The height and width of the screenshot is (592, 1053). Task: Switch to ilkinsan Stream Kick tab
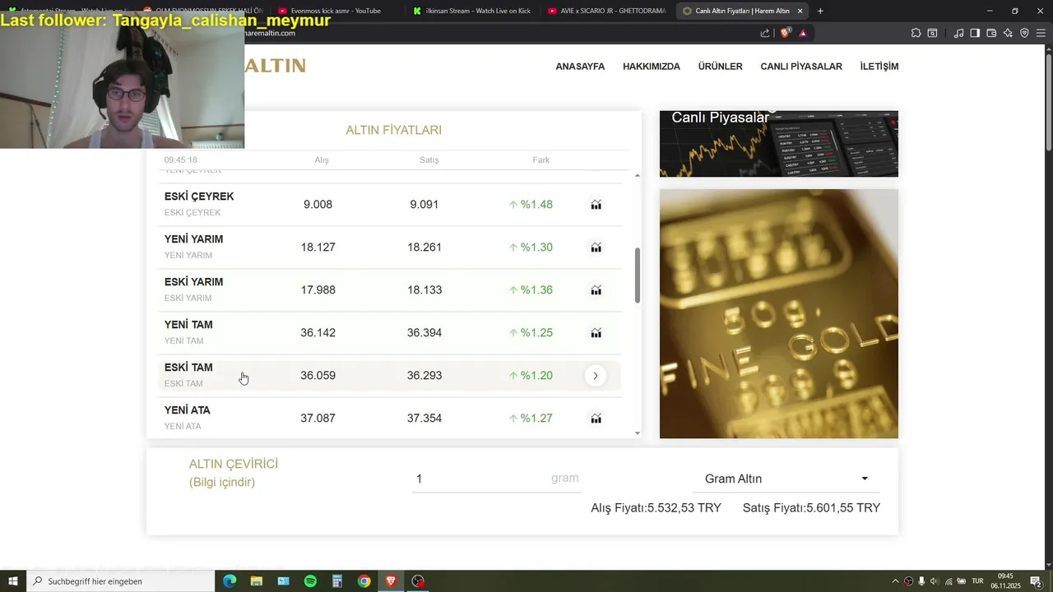[471, 11]
